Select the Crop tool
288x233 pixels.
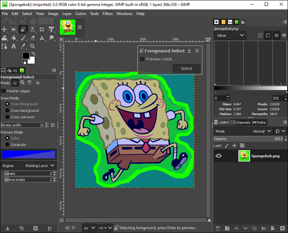[x=42, y=29]
